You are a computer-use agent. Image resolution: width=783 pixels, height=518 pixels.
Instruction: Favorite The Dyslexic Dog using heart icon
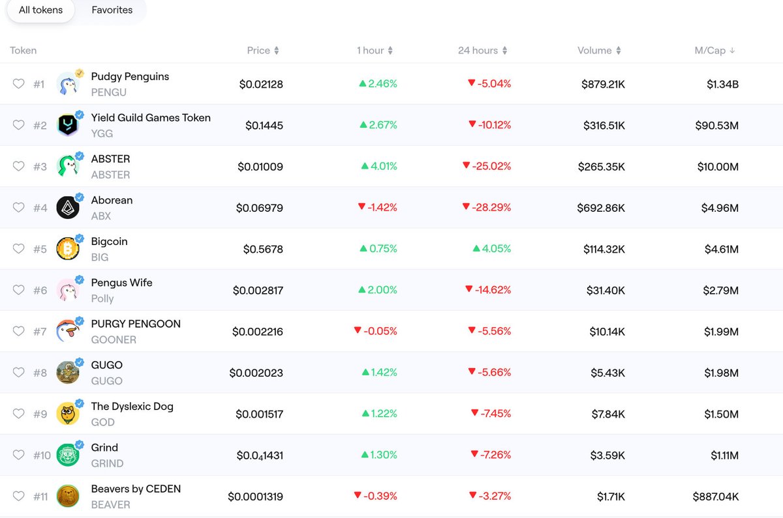tap(18, 414)
